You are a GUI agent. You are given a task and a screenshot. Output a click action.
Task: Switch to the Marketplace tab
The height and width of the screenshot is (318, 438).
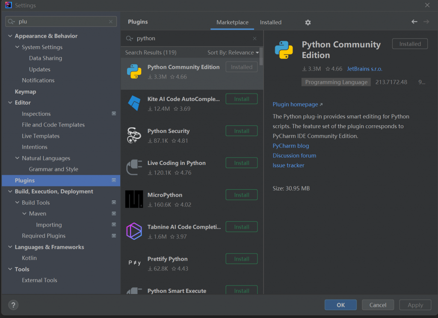pos(232,22)
